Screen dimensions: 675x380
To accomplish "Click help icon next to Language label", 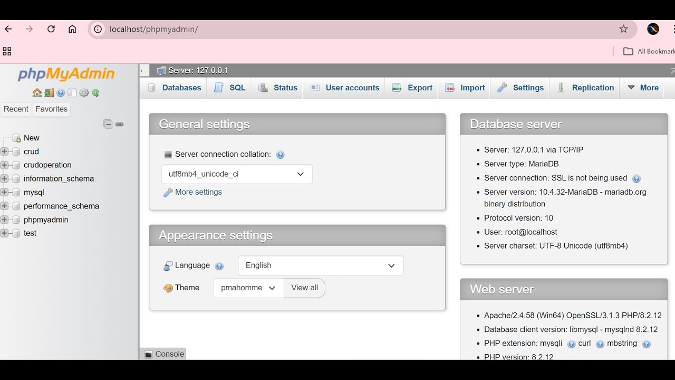I will pos(219,266).
